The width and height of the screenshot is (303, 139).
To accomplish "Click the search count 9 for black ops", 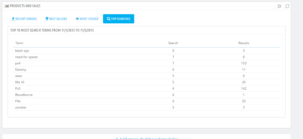I will click(x=173, y=51).
